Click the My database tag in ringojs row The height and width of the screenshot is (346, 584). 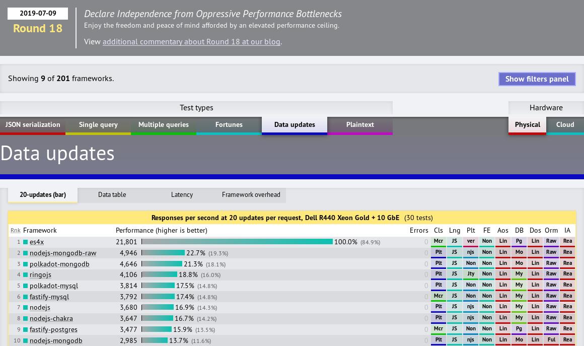click(x=519, y=274)
